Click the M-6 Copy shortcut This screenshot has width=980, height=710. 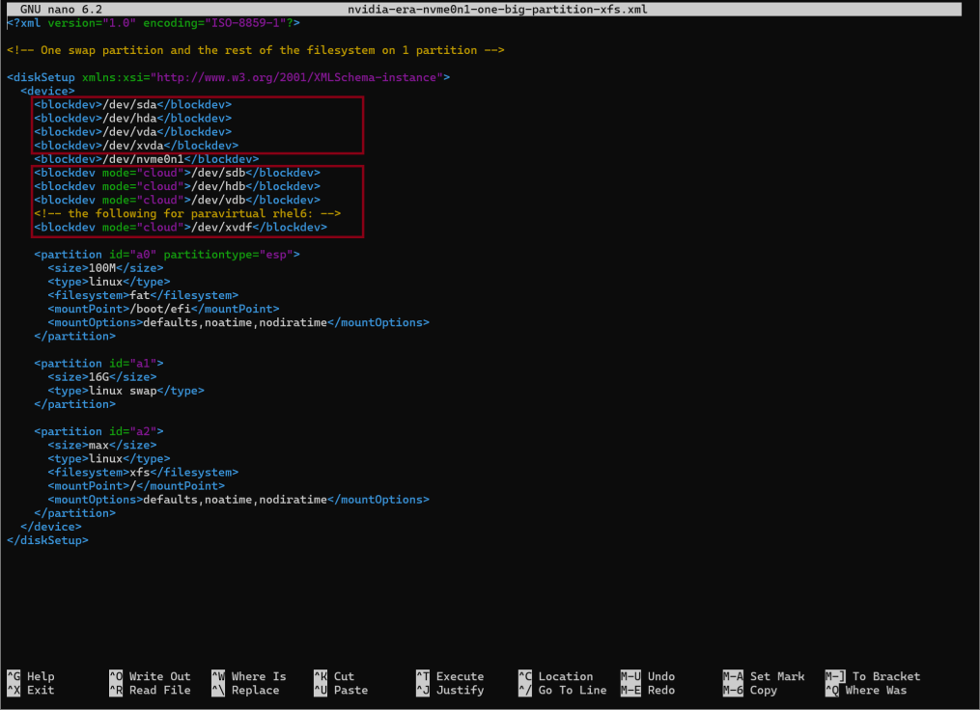(x=750, y=690)
